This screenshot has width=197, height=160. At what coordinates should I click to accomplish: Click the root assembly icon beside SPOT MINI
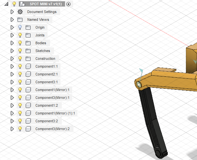pyautogui.click(x=22, y=4)
